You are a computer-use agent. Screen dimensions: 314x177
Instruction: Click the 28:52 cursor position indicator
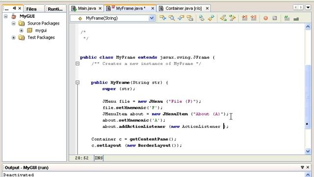[x=82, y=158]
